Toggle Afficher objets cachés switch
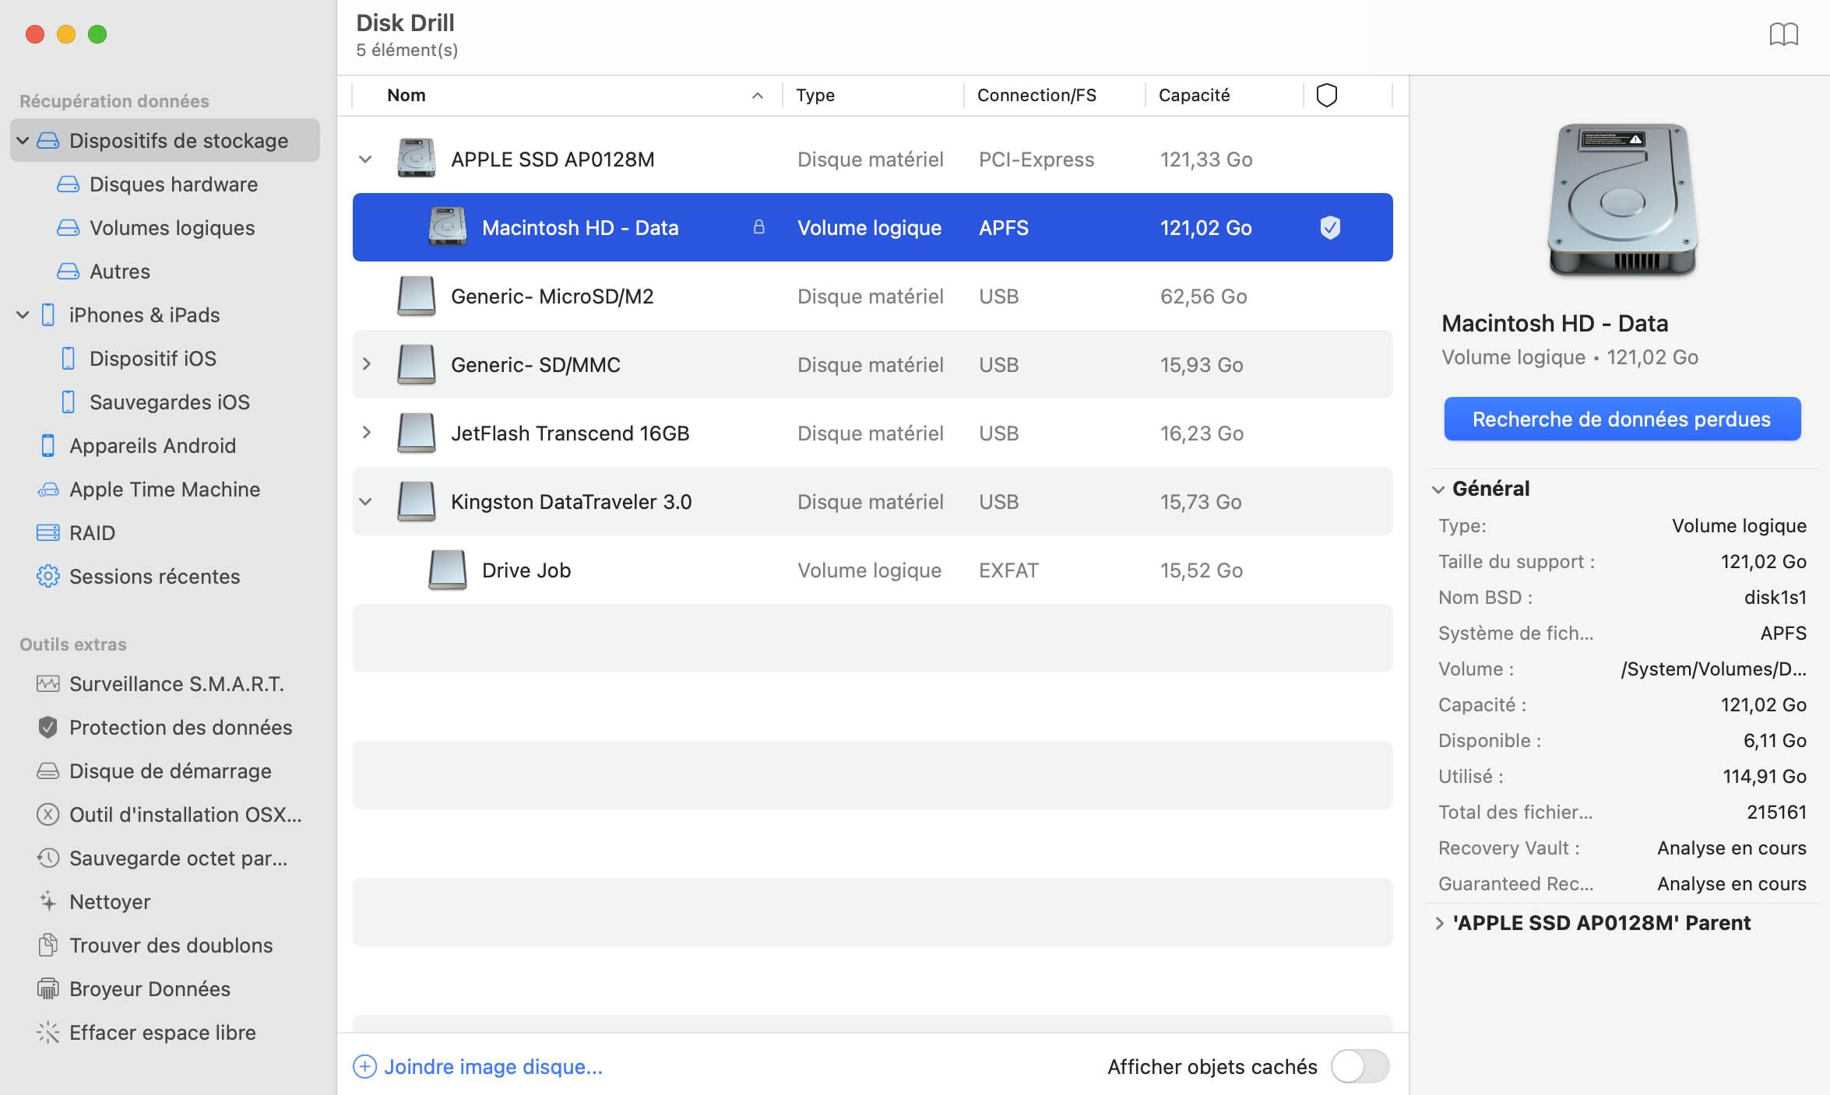This screenshot has width=1830, height=1095. pos(1360,1066)
